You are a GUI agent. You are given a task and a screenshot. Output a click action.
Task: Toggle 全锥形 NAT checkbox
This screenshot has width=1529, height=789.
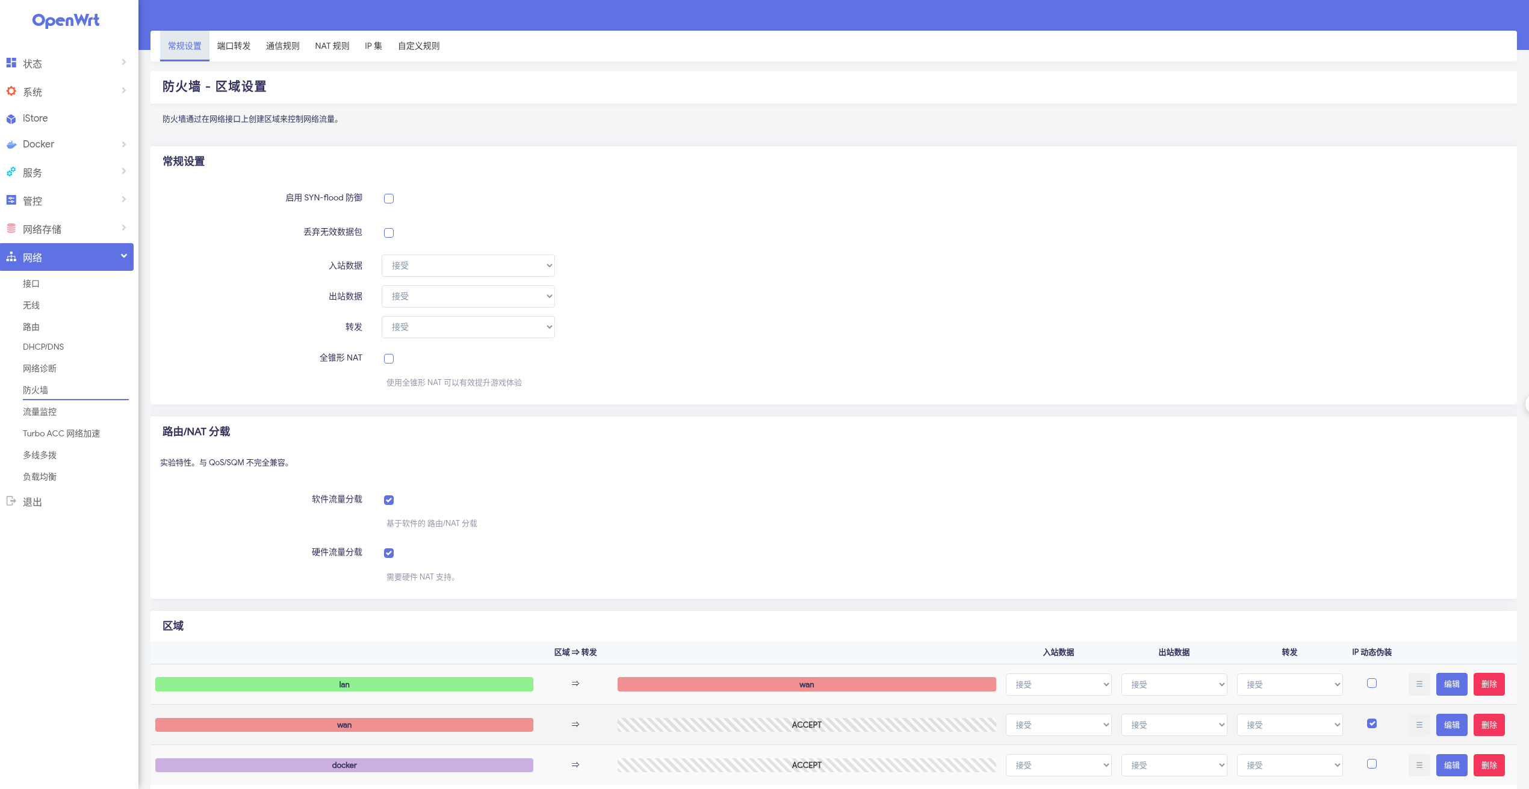coord(389,359)
